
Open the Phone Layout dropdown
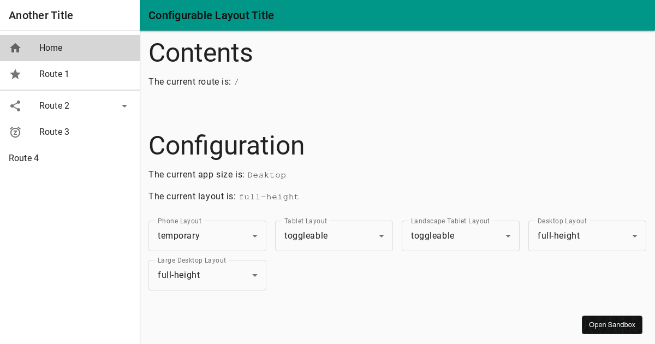tap(255, 236)
